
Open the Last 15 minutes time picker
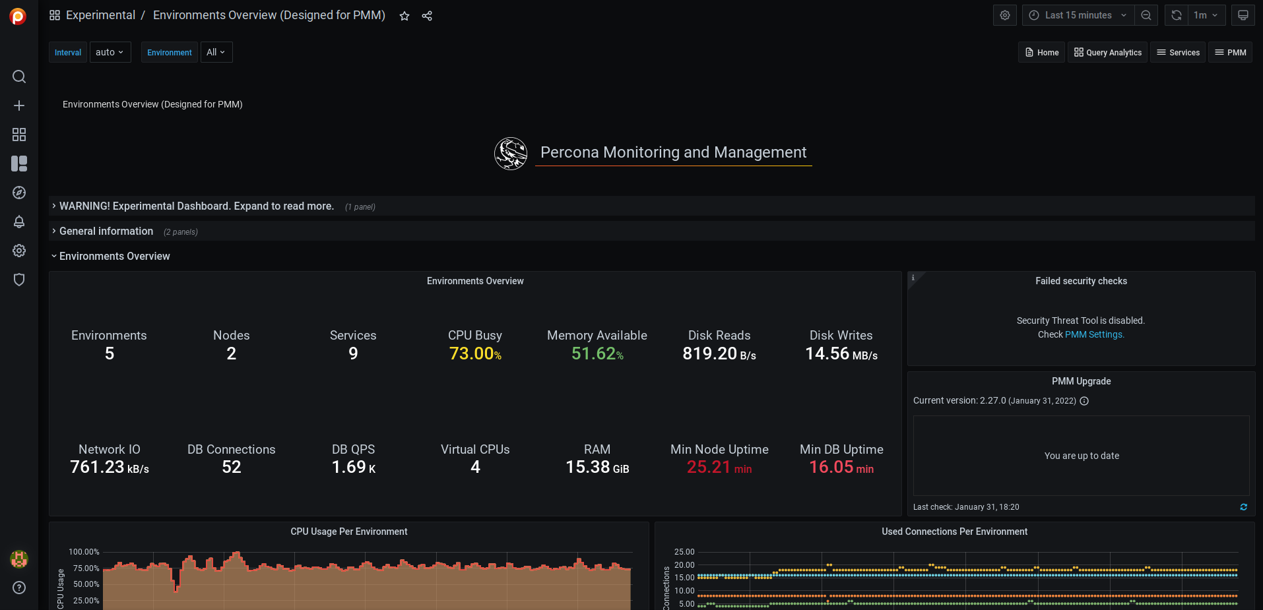(1078, 15)
